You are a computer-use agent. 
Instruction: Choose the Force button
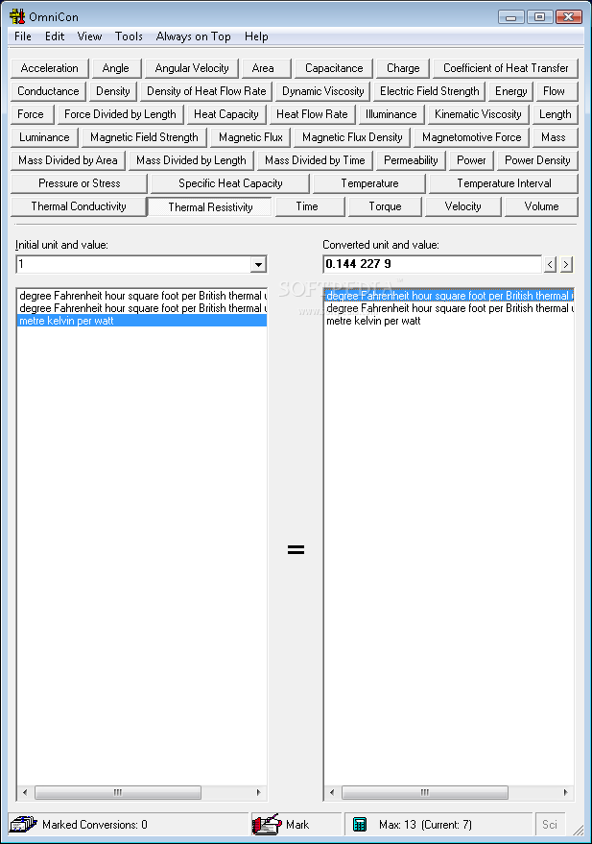point(31,114)
